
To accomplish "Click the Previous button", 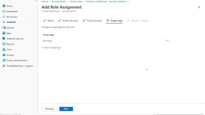I will click(50, 109).
